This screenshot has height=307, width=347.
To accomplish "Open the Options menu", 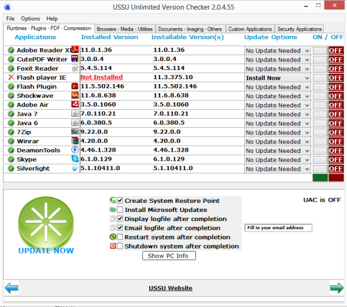I will (x=30, y=19).
